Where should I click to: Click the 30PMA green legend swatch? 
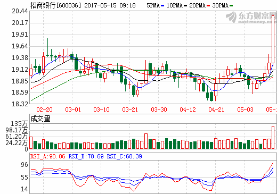click(231, 6)
